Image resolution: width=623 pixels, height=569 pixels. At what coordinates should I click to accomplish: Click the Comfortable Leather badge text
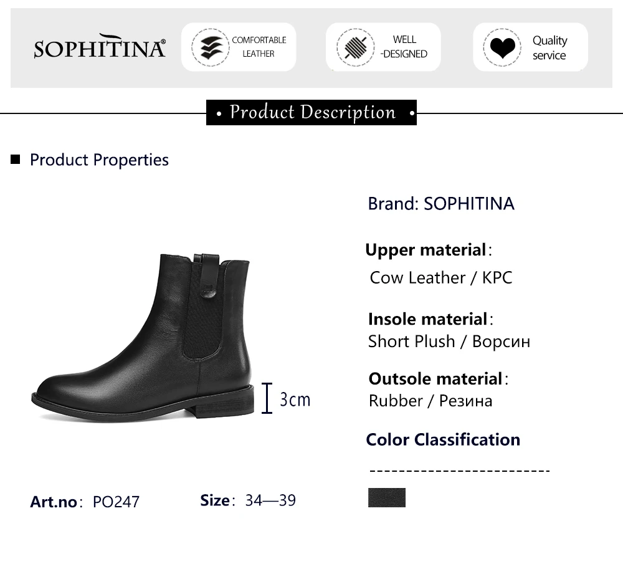coord(259,47)
